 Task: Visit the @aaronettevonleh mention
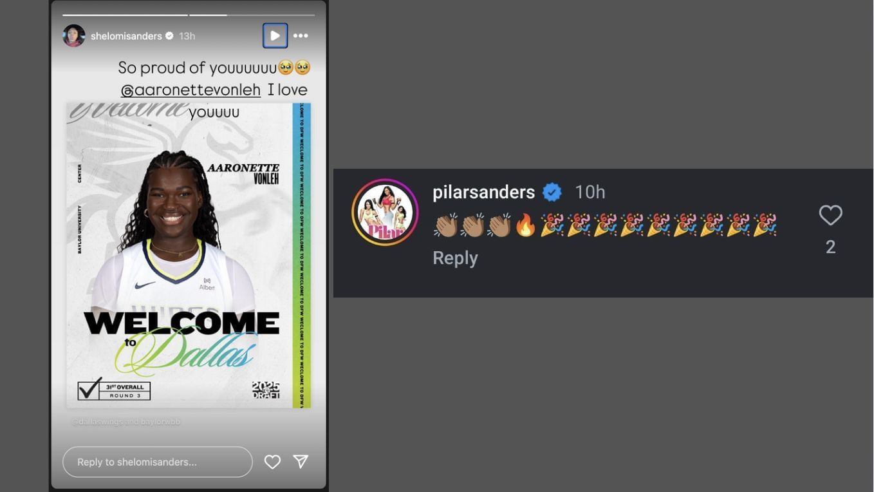[191, 90]
